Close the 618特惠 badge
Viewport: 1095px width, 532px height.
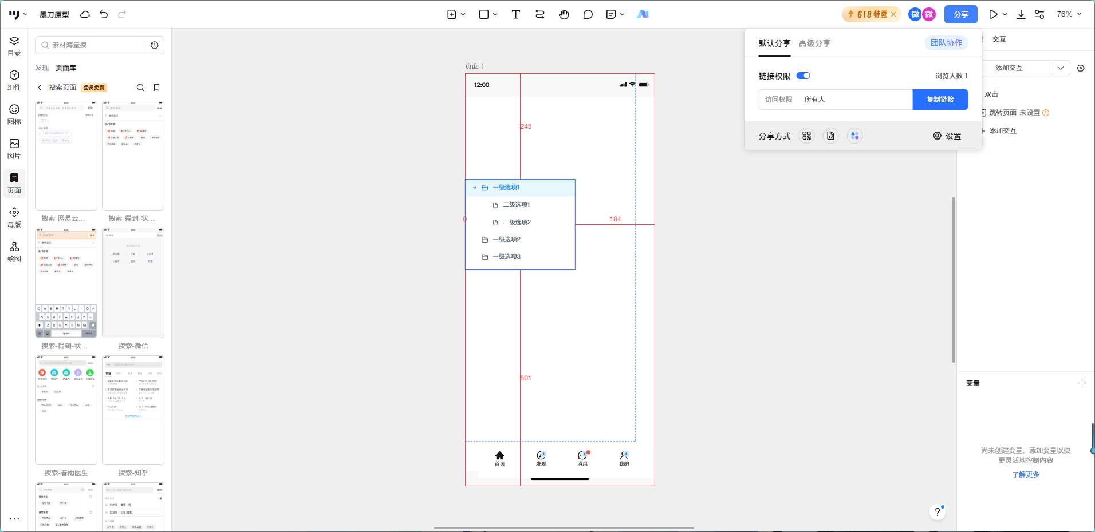click(x=893, y=14)
